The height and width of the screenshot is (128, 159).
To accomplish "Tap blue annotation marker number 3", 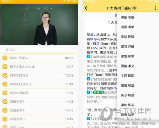I will click(88, 92).
